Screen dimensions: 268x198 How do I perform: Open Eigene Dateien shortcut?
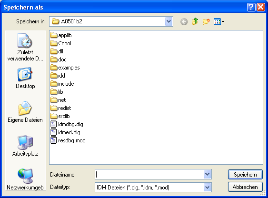pyautogui.click(x=25, y=112)
